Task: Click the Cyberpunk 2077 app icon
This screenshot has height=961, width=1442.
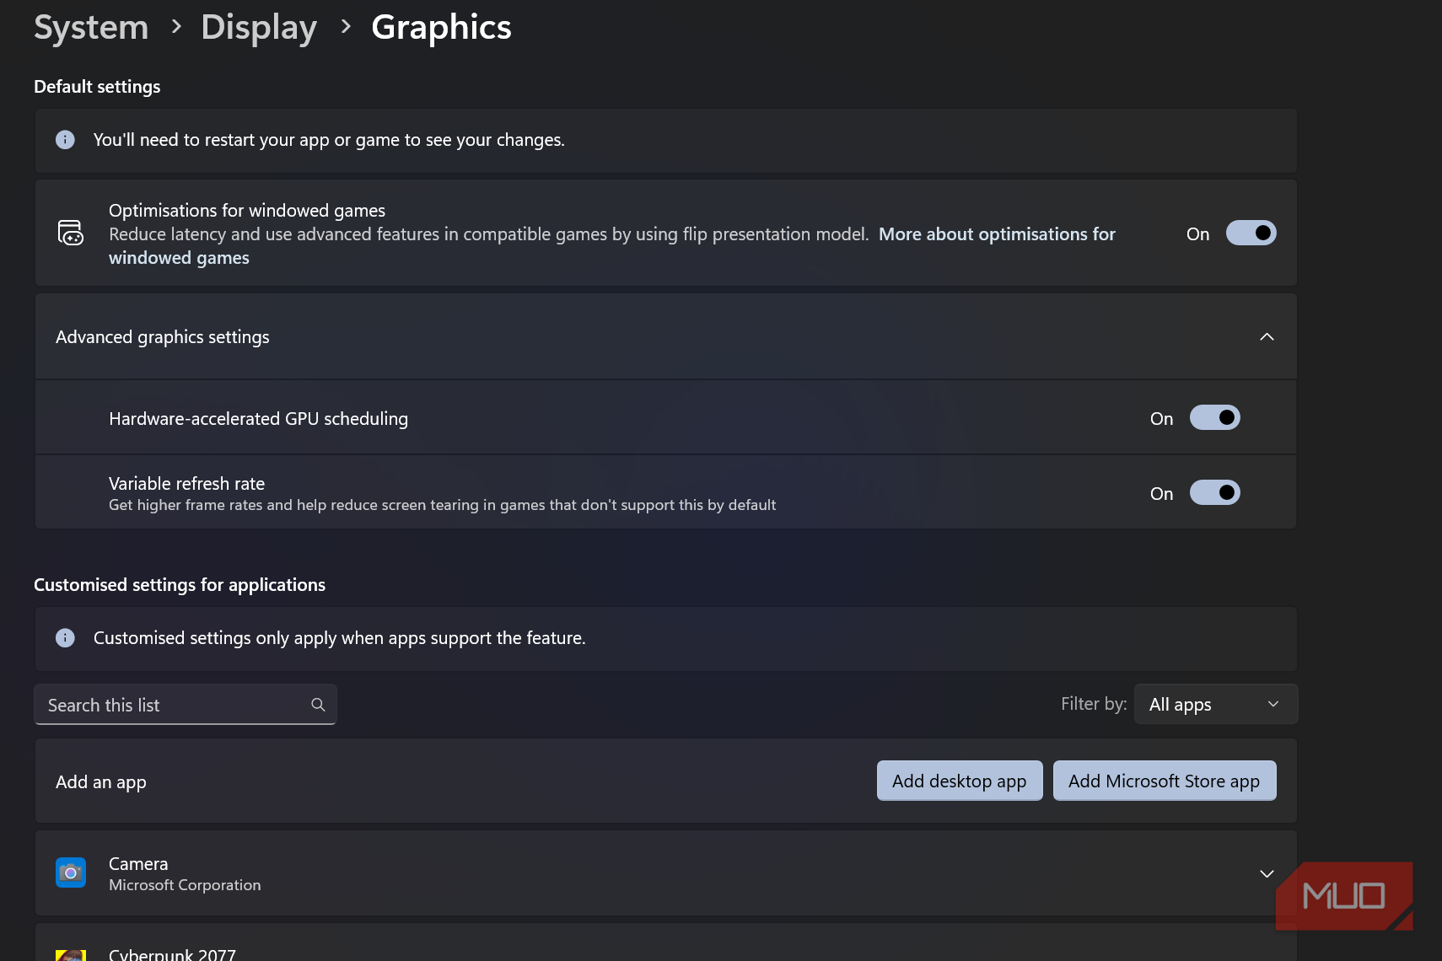Action: point(71,954)
